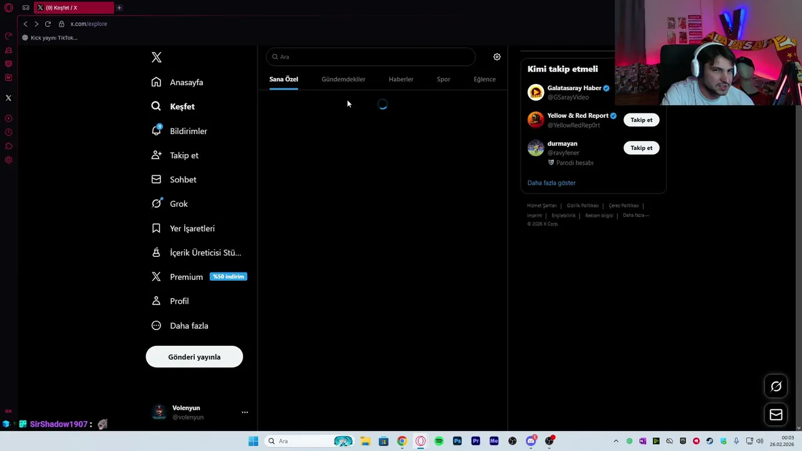Click the Volenyun profile avatar

(159, 412)
